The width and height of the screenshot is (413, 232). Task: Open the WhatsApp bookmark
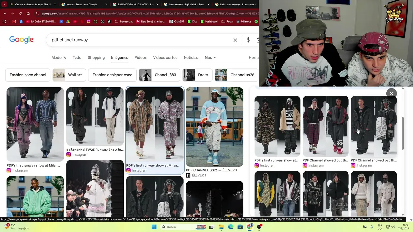[96, 22]
